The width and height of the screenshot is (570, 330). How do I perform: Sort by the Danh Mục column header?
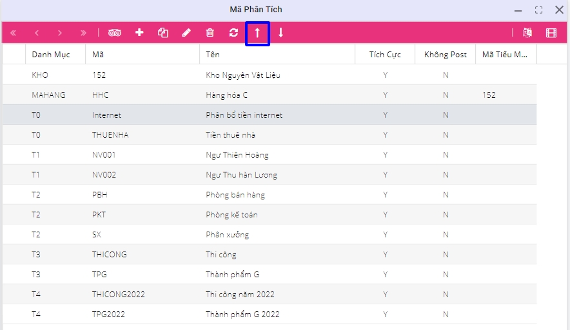(51, 55)
